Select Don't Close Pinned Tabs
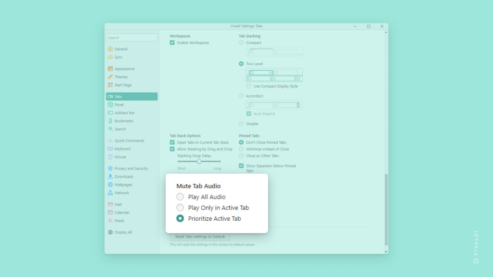This screenshot has height=277, width=493. point(241,142)
